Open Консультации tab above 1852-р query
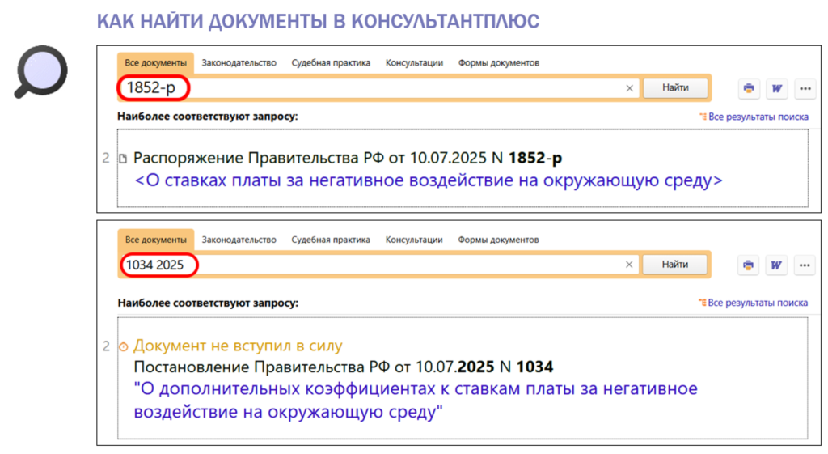Viewport: 828px width, 454px height. (414, 63)
